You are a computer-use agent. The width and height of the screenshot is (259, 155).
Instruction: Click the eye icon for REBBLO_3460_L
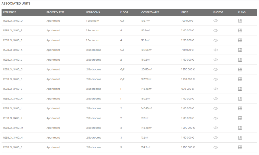(x=215, y=60)
